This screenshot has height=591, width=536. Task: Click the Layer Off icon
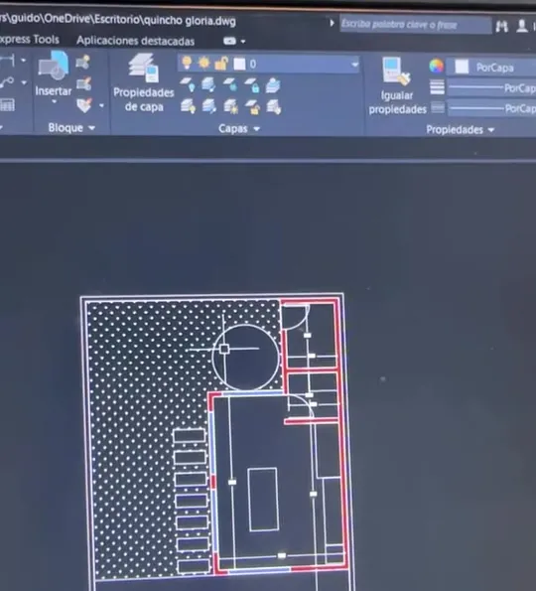point(188,85)
